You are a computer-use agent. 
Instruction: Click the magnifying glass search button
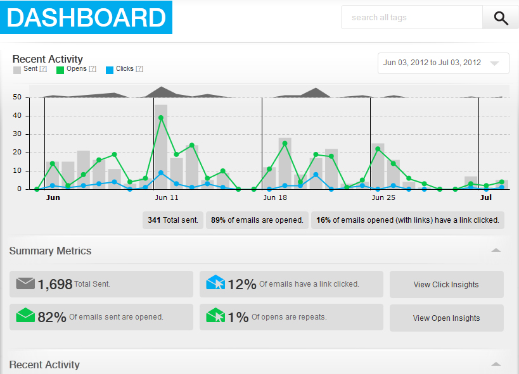501,18
